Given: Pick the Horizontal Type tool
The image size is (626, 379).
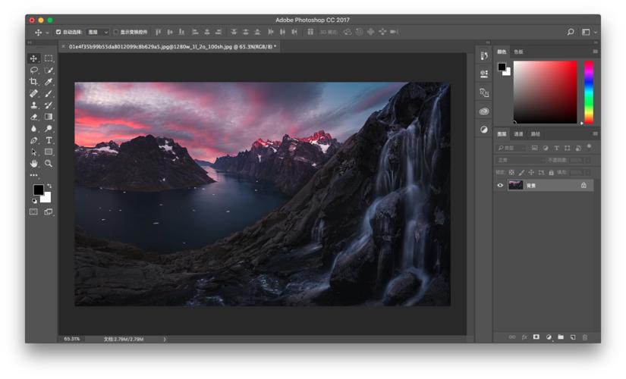Looking at the screenshot, I should coord(49,140).
